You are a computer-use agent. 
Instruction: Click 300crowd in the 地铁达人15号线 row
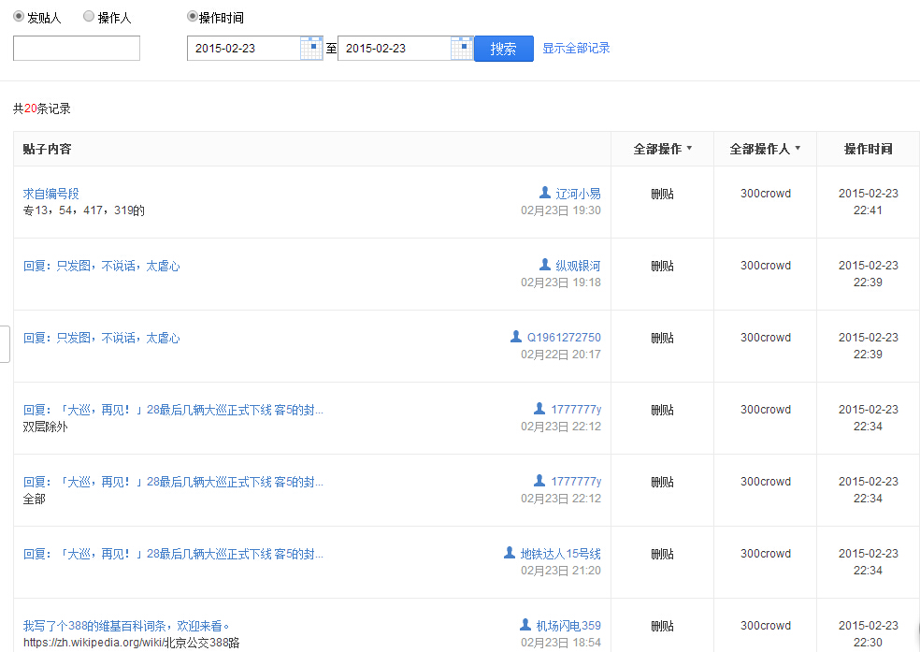[x=765, y=554]
